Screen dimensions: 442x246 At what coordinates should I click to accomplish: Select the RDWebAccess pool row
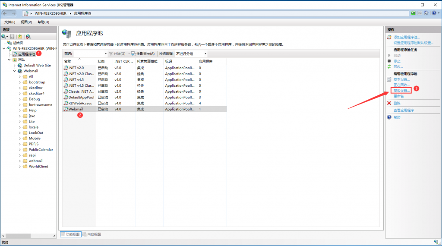[144, 103]
